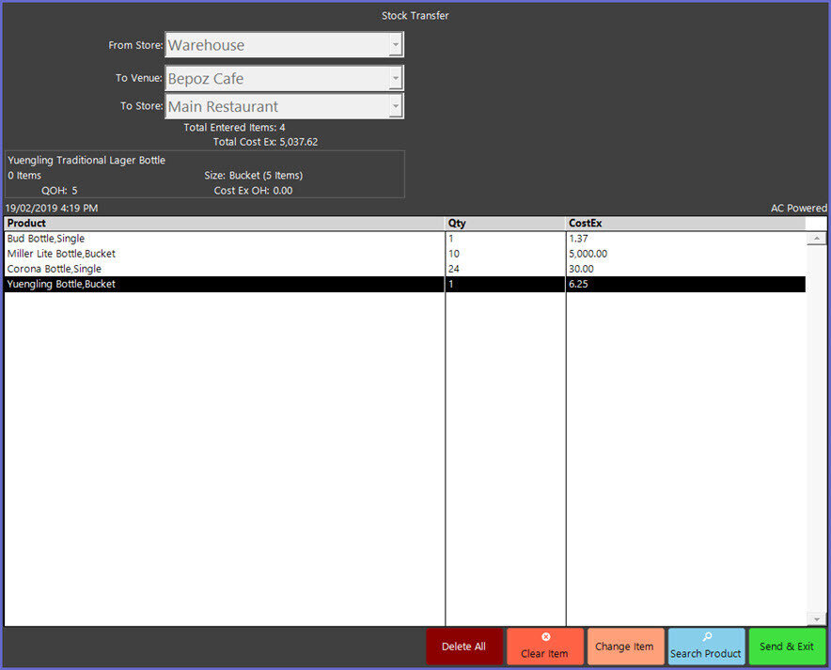
Task: Select the Corona Bottle,Single row
Action: coord(405,269)
